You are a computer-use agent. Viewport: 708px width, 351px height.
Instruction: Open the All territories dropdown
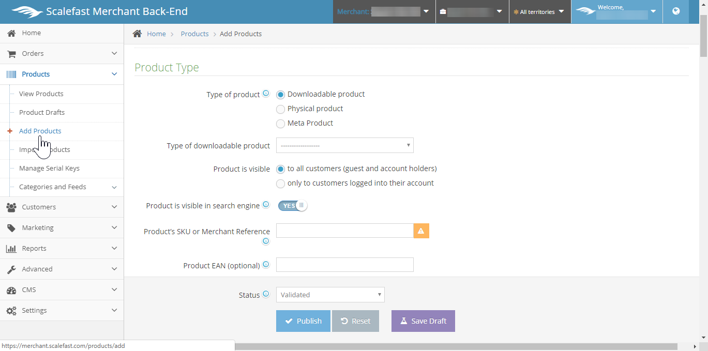coord(539,12)
